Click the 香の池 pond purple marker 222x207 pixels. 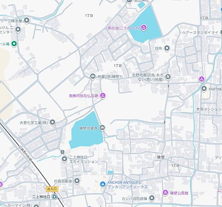point(144,27)
